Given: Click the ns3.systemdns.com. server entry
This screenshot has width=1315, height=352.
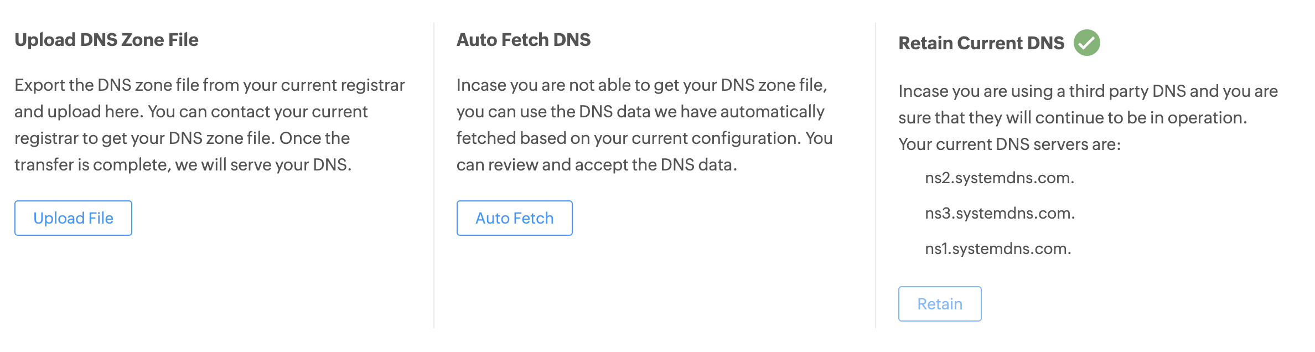Looking at the screenshot, I should [x=1000, y=213].
